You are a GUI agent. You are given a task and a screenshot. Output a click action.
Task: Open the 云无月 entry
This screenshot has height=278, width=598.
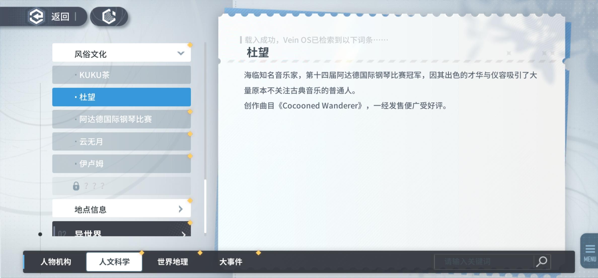(122, 142)
